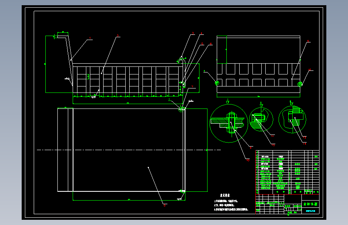
Task: Click the drawing title 自卸车厢
Action: click(310, 204)
